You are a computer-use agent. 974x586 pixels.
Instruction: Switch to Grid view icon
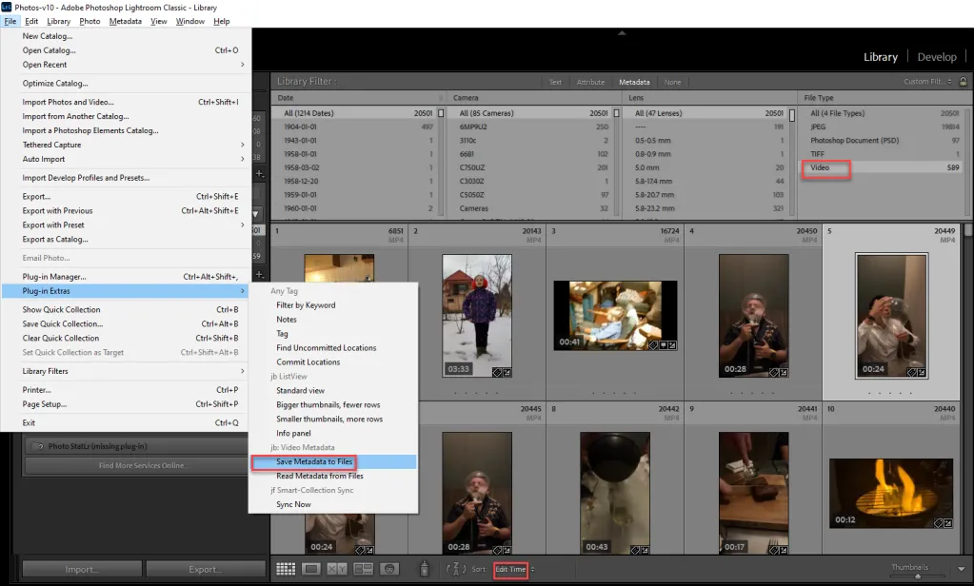[x=286, y=569]
